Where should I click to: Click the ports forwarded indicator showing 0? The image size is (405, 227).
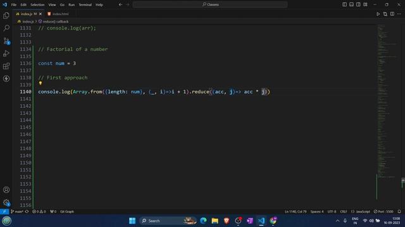[53, 212]
